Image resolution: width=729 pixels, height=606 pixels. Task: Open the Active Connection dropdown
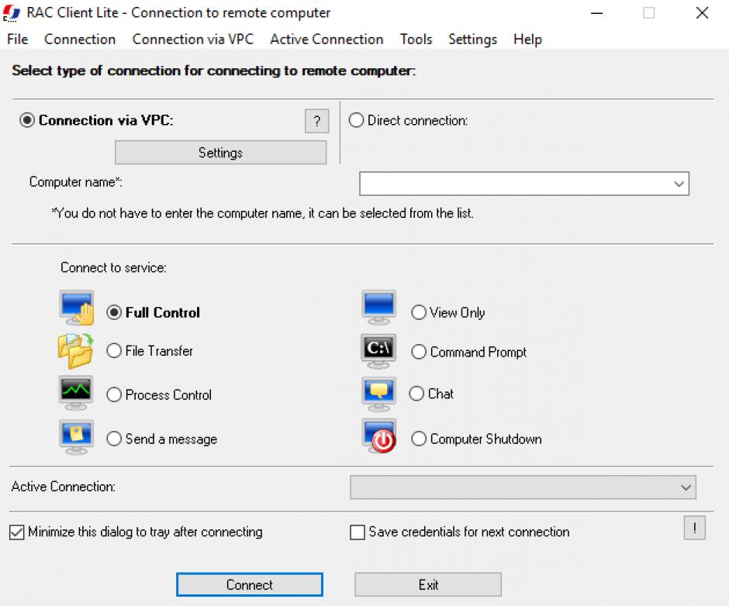click(686, 487)
